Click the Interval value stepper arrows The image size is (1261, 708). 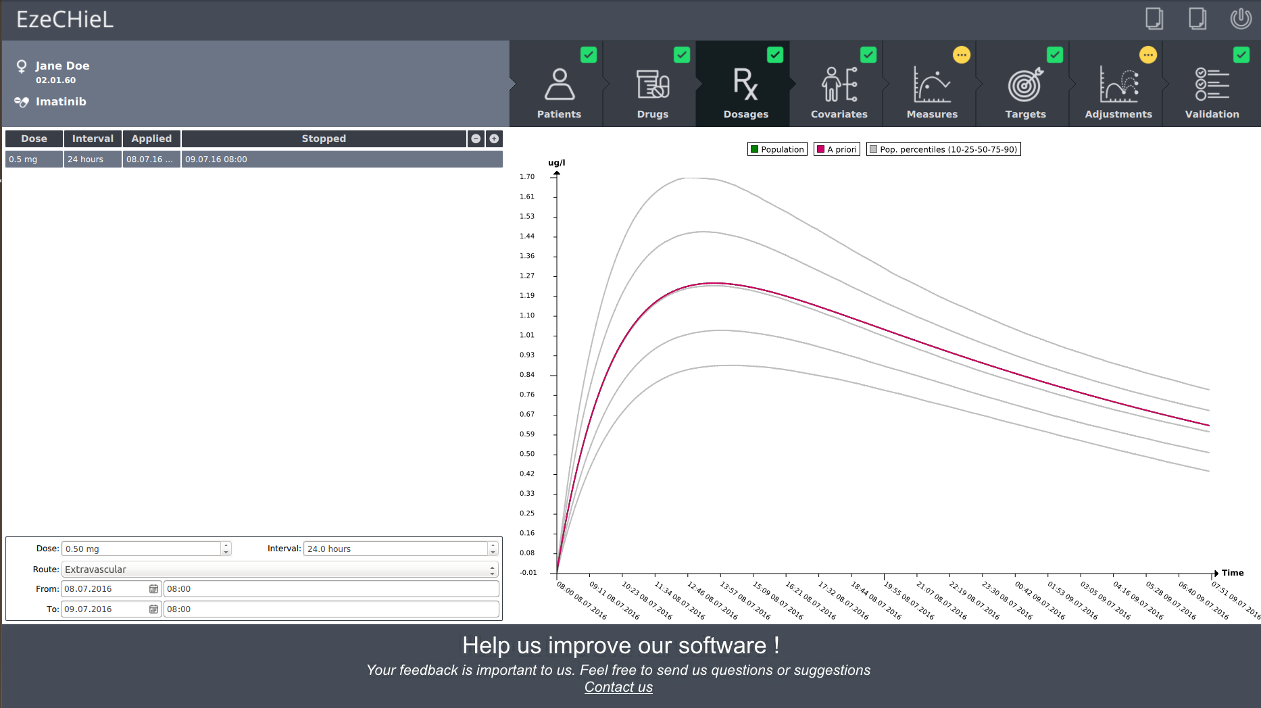[493, 549]
